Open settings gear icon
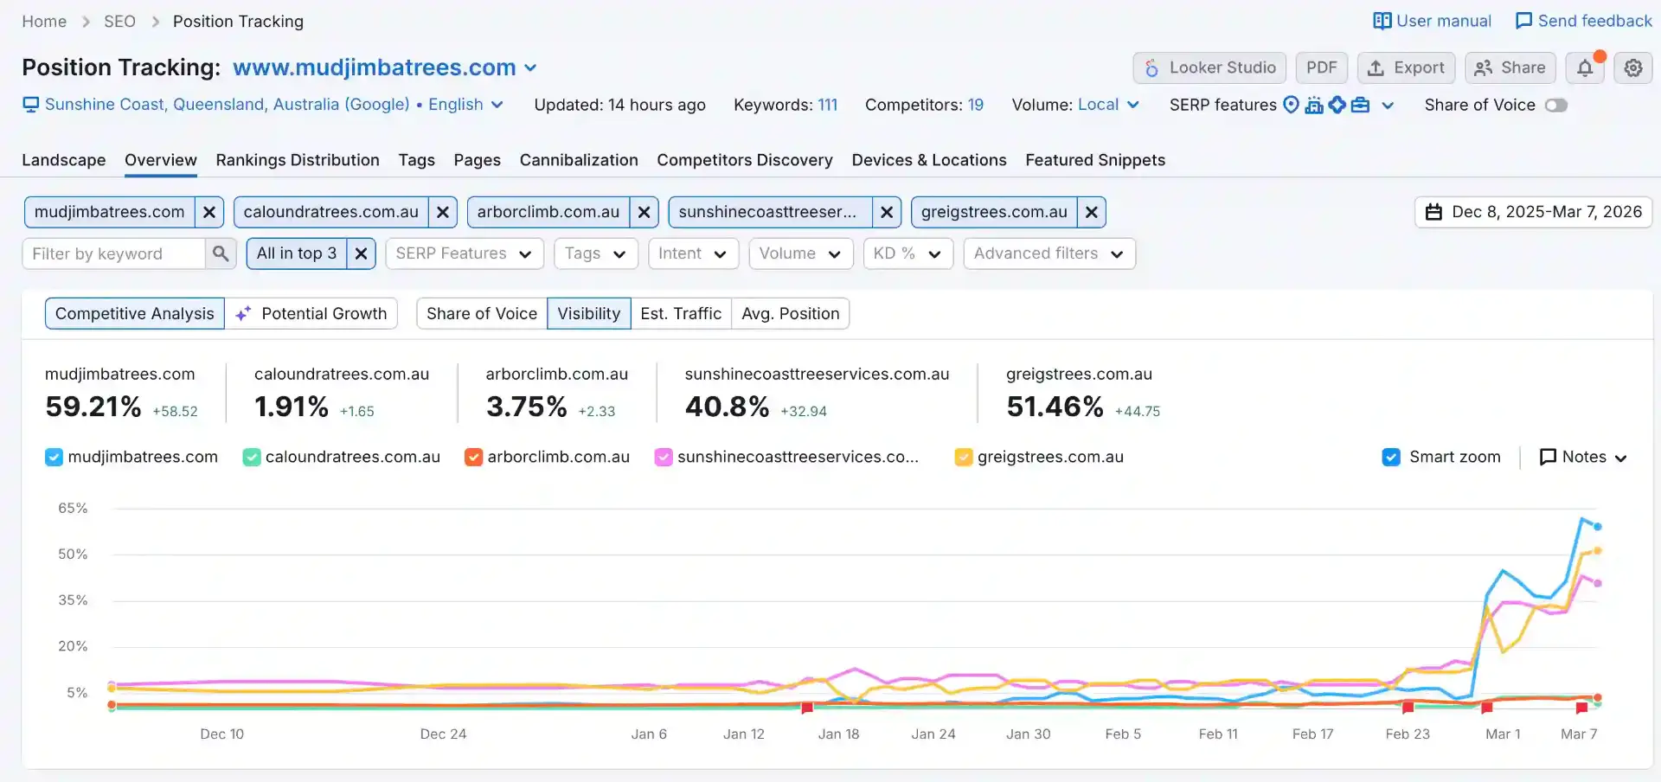The height and width of the screenshot is (782, 1661). click(x=1633, y=67)
